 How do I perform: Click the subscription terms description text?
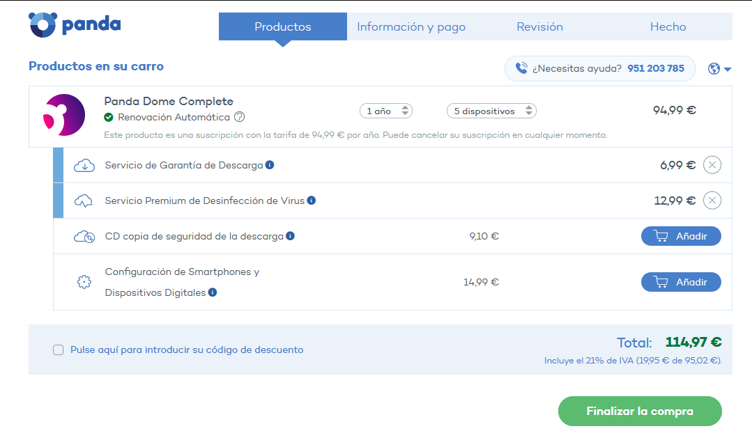[356, 135]
